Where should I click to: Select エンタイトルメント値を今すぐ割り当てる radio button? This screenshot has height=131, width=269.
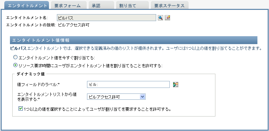(16, 58)
